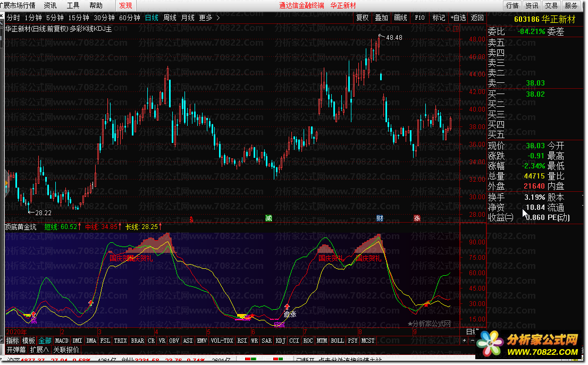
Task: Apply the CCI indicator
Action: click(x=294, y=340)
